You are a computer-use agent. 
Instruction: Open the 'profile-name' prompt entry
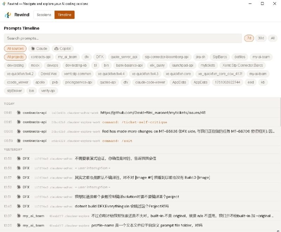pyautogui.click(x=147, y=225)
